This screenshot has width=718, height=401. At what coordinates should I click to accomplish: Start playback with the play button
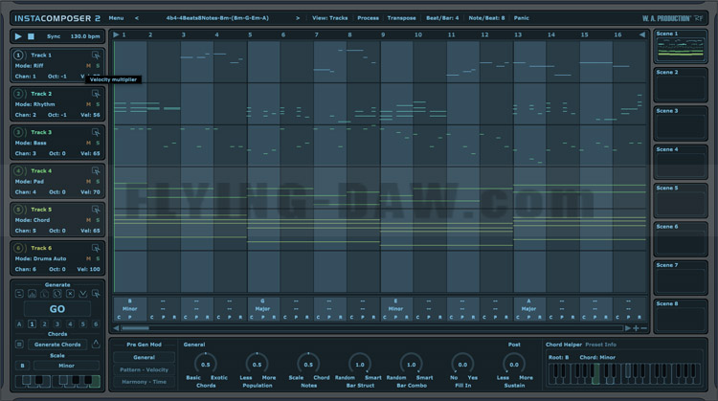18,36
